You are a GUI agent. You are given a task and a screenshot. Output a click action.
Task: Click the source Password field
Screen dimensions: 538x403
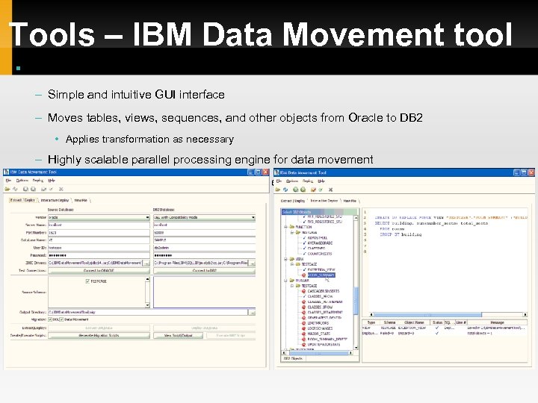tap(99, 255)
